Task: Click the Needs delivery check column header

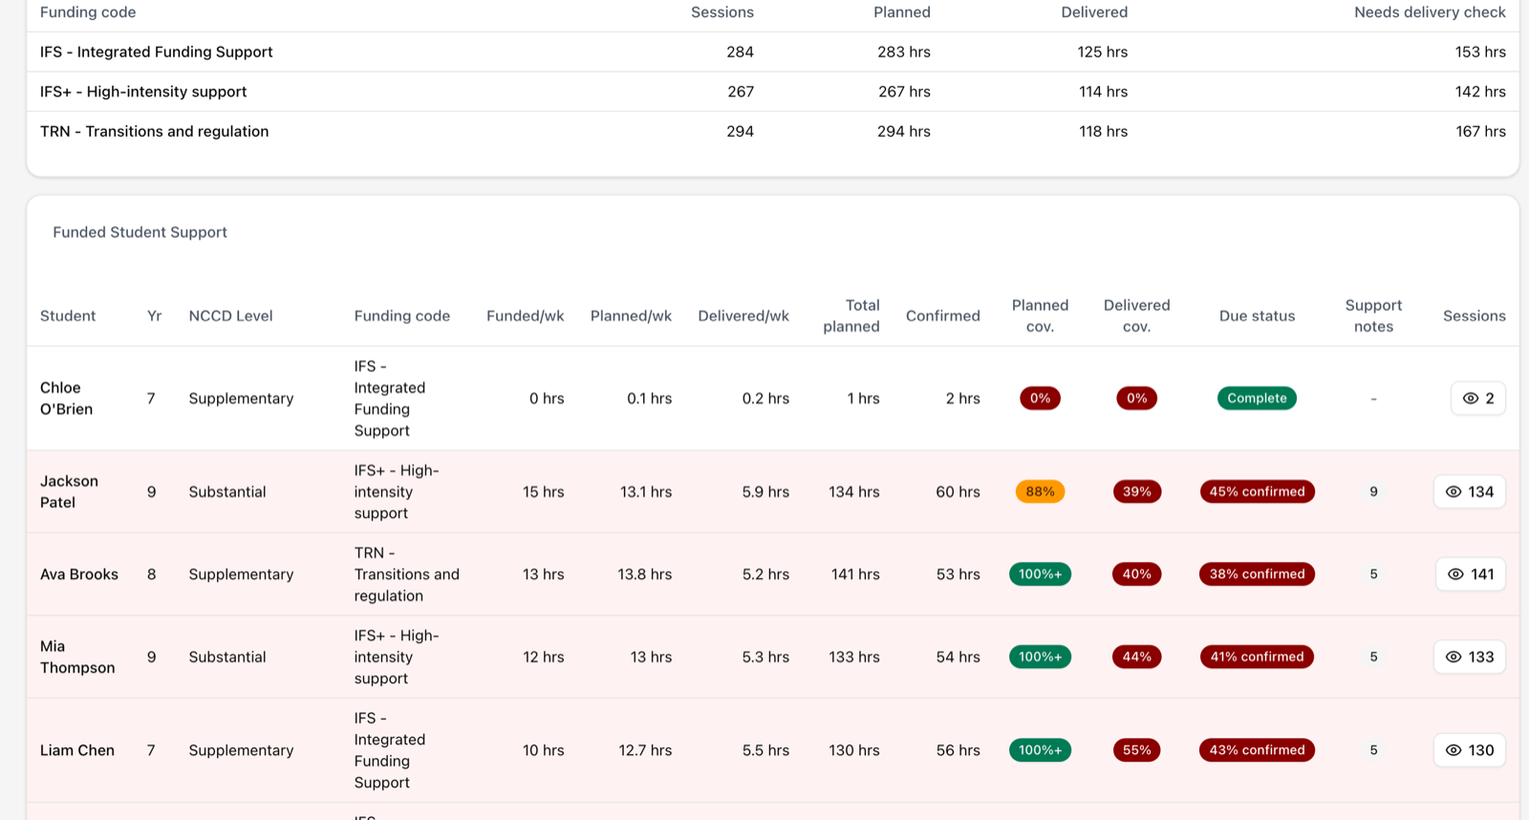Action: pyautogui.click(x=1430, y=12)
